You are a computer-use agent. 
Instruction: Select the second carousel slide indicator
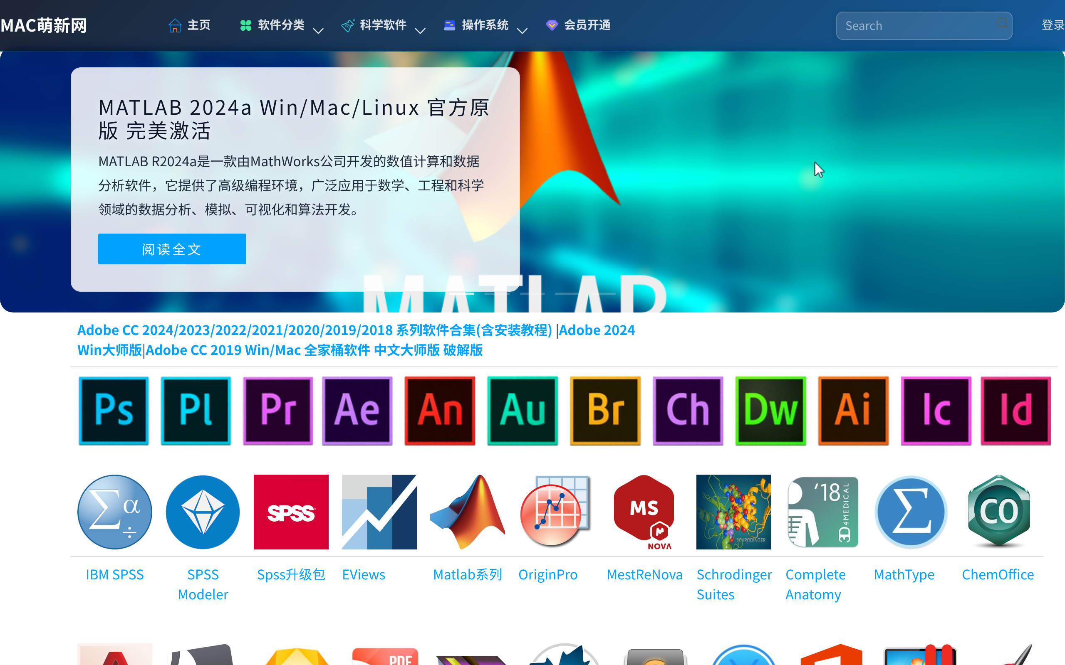pos(496,293)
